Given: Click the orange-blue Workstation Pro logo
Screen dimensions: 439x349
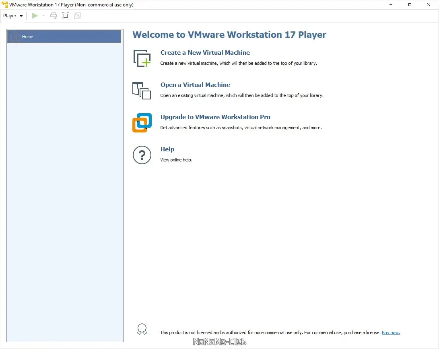Looking at the screenshot, I should 142,123.
